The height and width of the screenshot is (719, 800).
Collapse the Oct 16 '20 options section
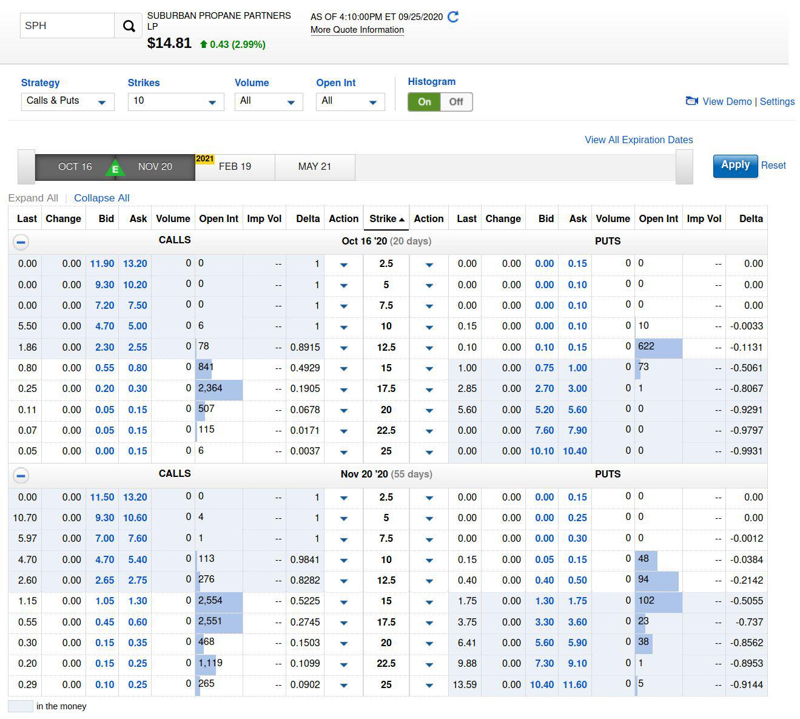[x=21, y=242]
